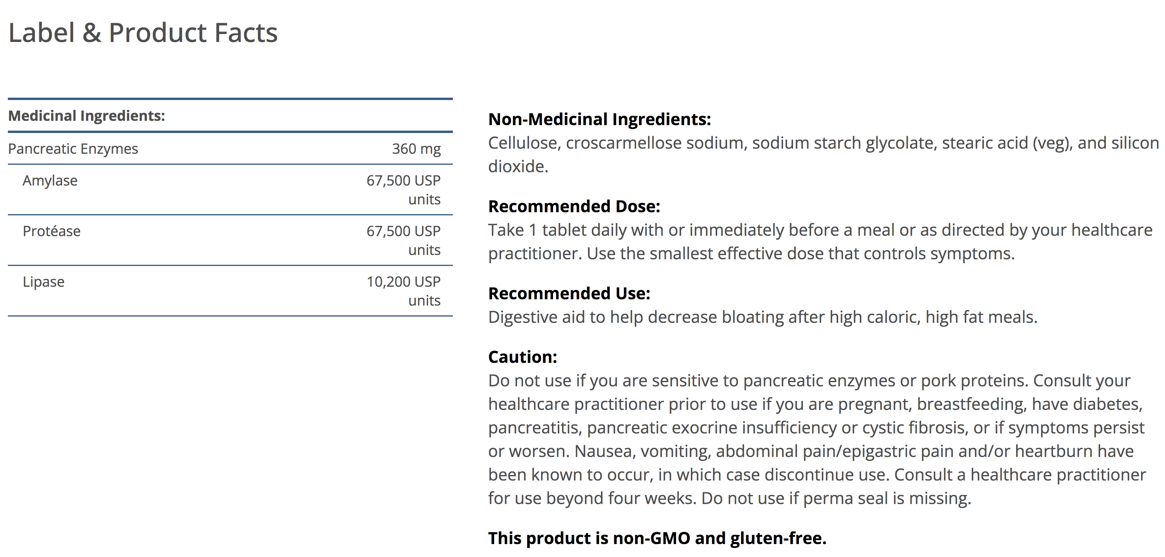
Task: Select the Pancreatic Enzymes row label
Action: pyautogui.click(x=73, y=149)
